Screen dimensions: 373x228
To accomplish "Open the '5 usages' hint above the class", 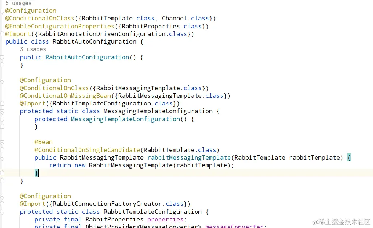I will coord(18,3).
